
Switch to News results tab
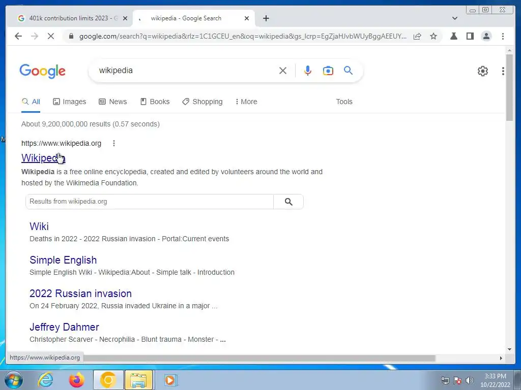coord(113,102)
